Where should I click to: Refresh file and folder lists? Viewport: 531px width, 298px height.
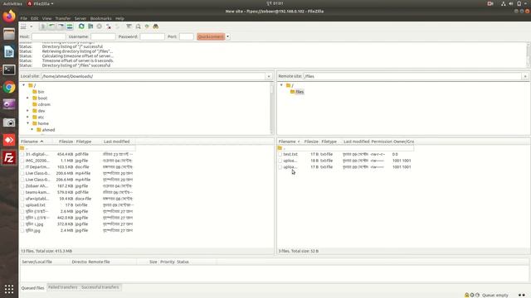[81, 26]
